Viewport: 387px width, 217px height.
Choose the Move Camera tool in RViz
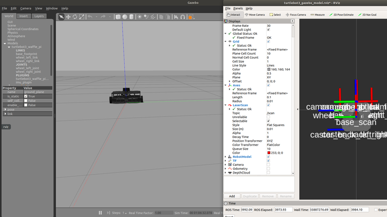pyautogui.click(x=254, y=15)
